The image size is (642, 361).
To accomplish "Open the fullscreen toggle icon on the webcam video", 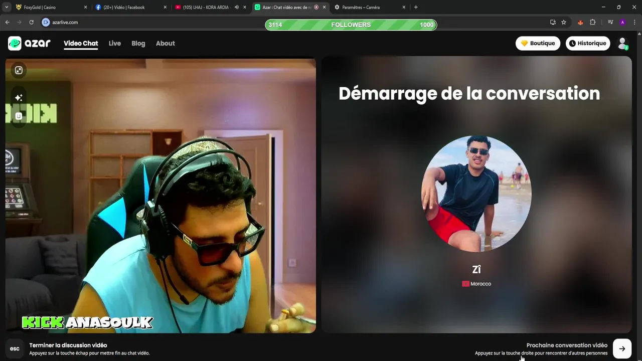I will click(x=19, y=70).
